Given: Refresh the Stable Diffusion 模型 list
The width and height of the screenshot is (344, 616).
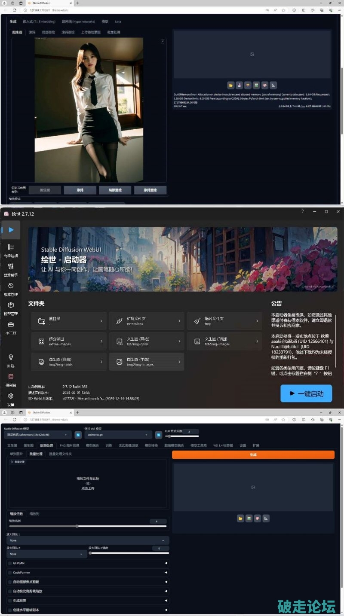Looking at the screenshot, I should click(78, 435).
